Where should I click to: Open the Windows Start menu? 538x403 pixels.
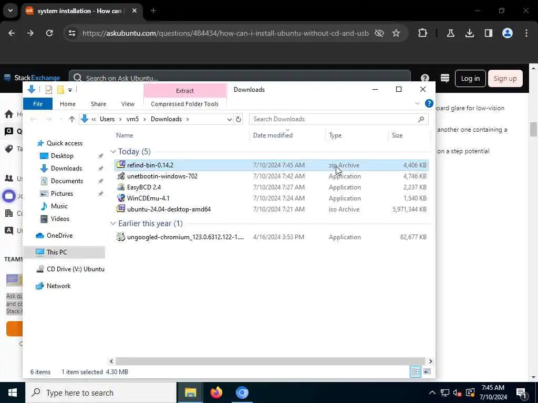13,393
